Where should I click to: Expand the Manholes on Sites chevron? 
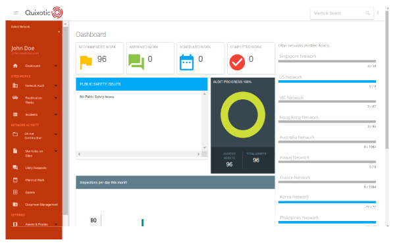[x=56, y=151]
